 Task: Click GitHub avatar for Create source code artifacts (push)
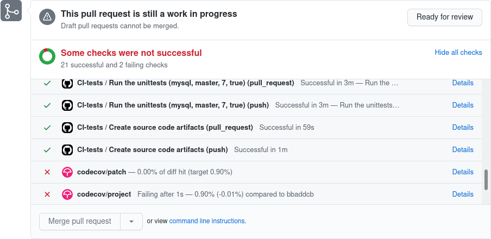click(x=67, y=150)
